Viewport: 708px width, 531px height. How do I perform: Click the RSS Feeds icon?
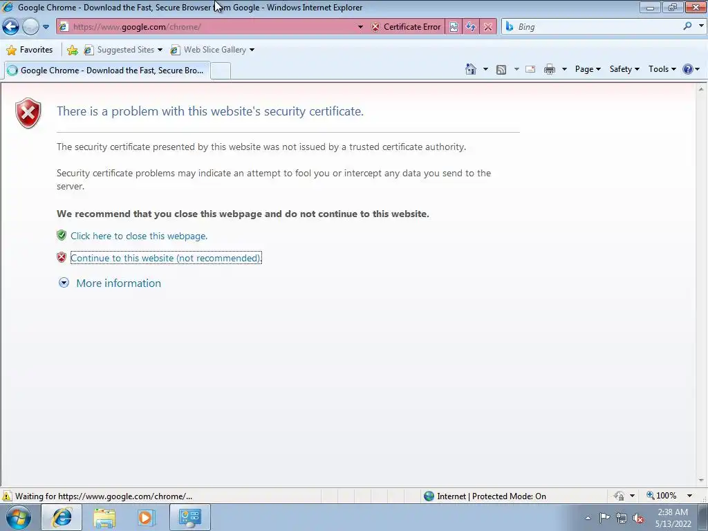point(501,70)
